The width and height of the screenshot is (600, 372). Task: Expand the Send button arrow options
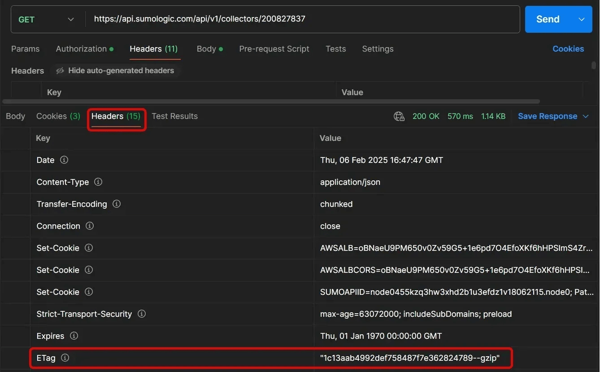coord(582,19)
